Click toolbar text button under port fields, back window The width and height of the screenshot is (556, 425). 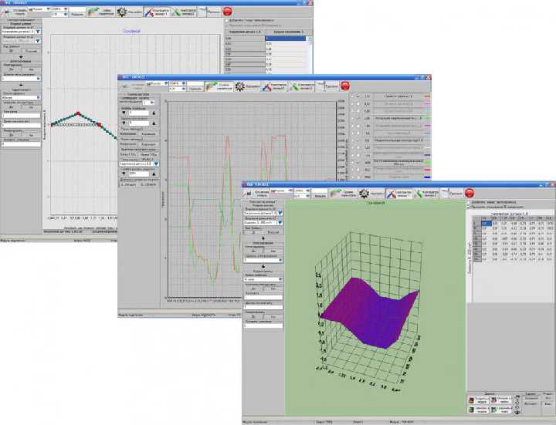coord(77,15)
